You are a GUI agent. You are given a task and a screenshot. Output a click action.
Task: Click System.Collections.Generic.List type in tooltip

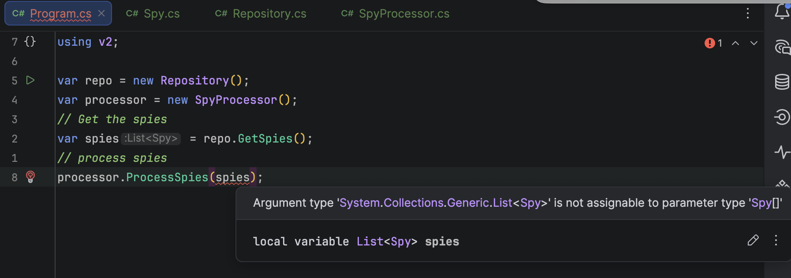pyautogui.click(x=426, y=203)
